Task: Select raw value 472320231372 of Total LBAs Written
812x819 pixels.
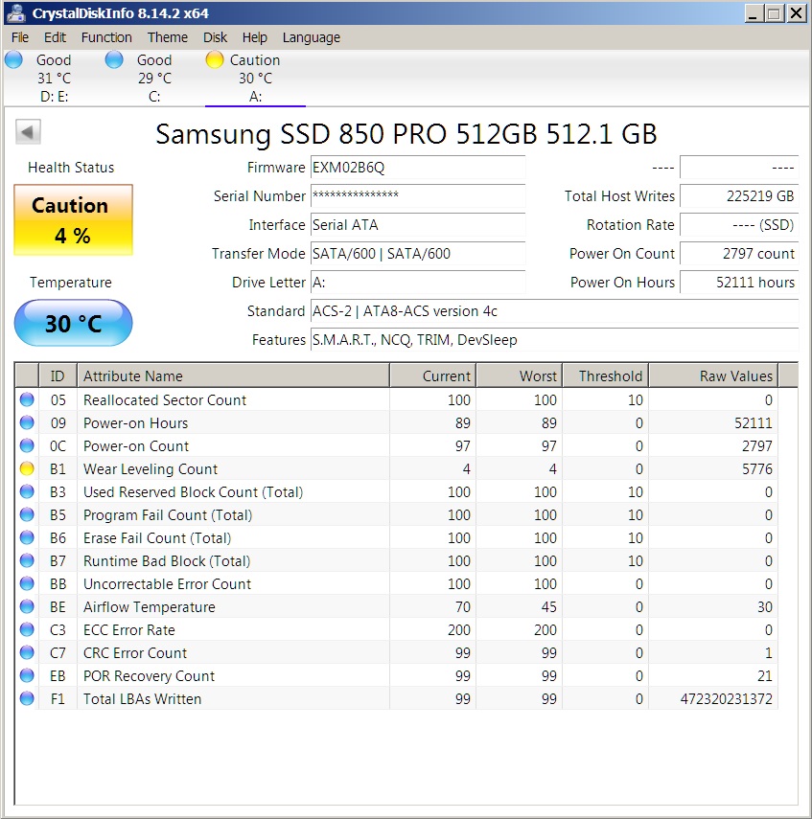Action: 727,699
